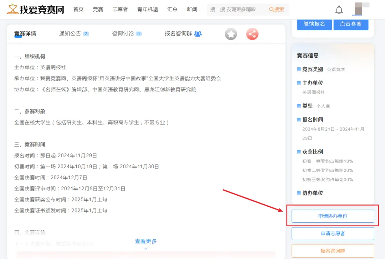Share the contest with red share icon

point(252,34)
